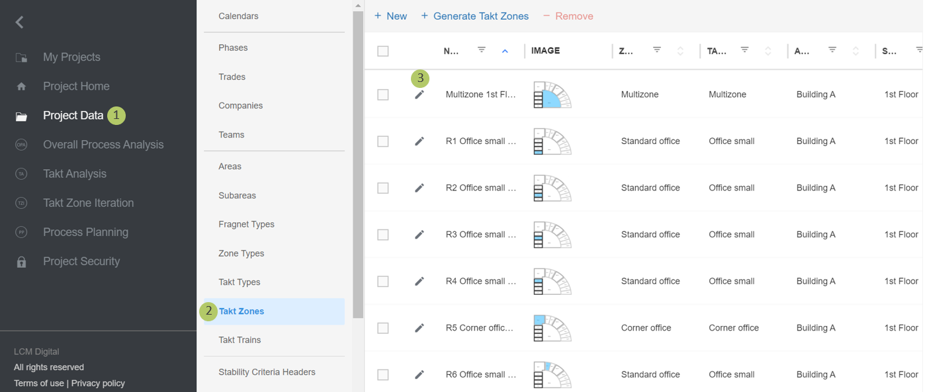Screen dimensions: 927x392
Task: Edit the R3 Office small row
Action: [419, 235]
